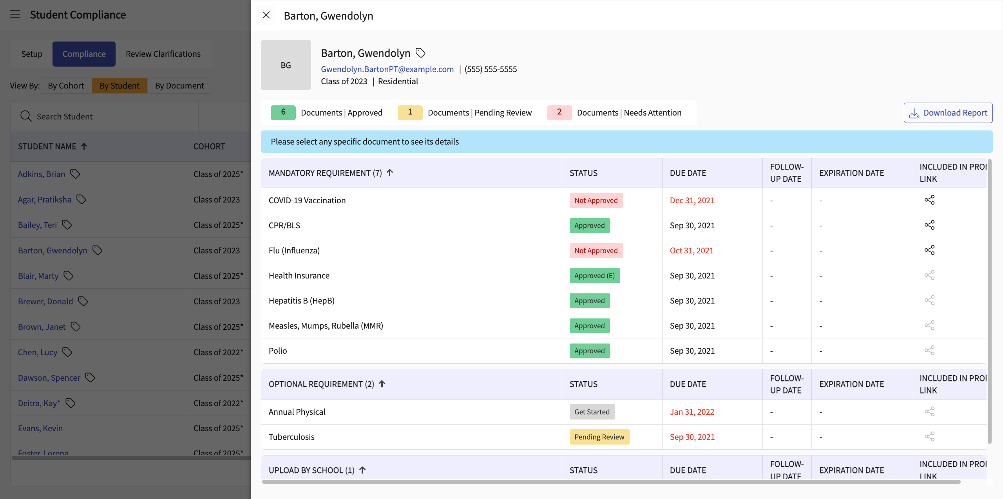Image resolution: width=1003 pixels, height=499 pixels.
Task: Open the Review Clarifications tab
Action: (x=163, y=54)
